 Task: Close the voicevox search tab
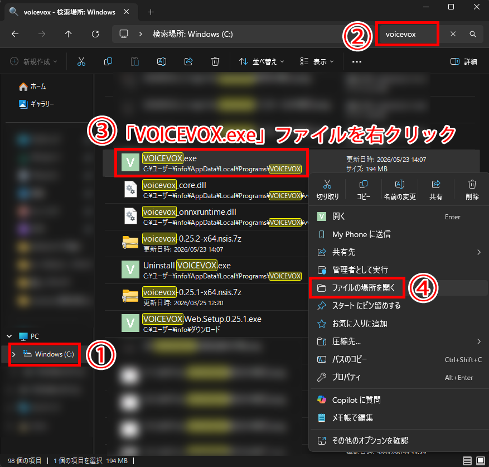point(127,12)
